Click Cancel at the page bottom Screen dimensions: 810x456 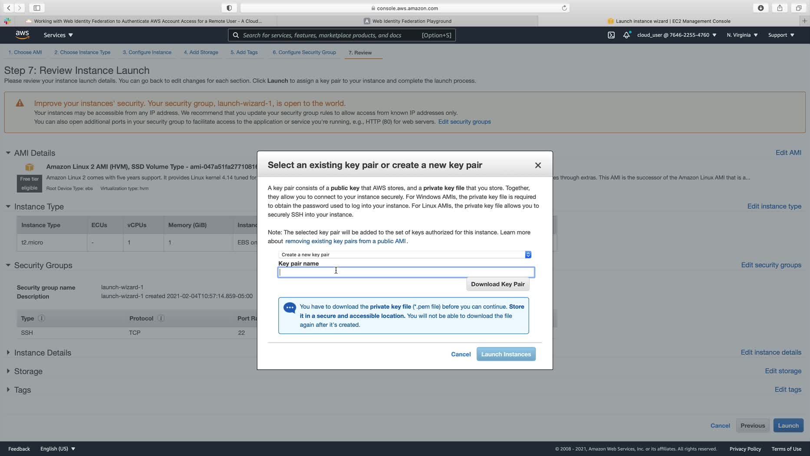(720, 426)
